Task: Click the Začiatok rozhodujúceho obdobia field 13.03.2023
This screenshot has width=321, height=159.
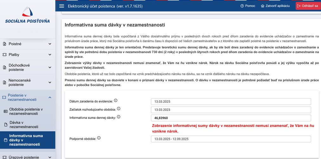Action: coord(231,110)
